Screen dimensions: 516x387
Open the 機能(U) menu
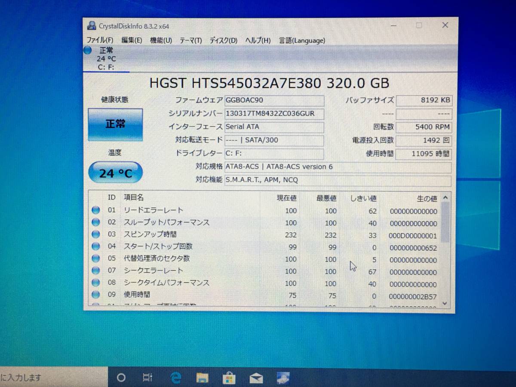(x=161, y=40)
